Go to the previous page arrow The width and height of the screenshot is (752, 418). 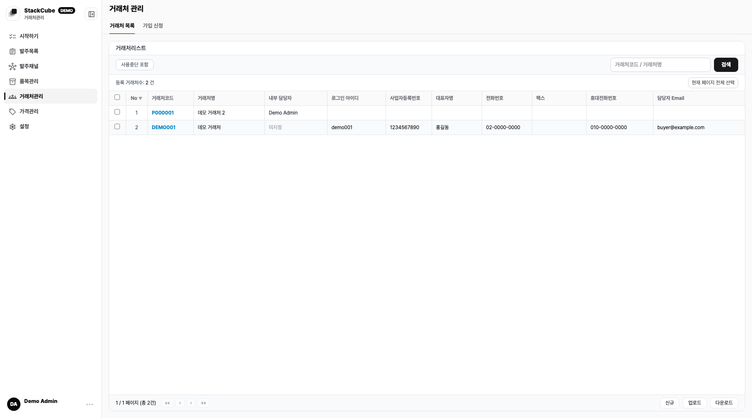click(x=180, y=403)
